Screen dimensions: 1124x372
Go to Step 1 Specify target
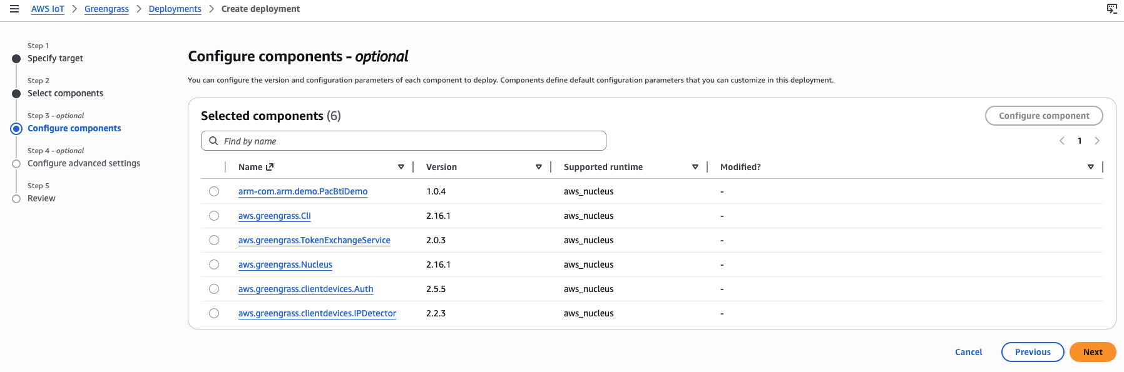55,58
